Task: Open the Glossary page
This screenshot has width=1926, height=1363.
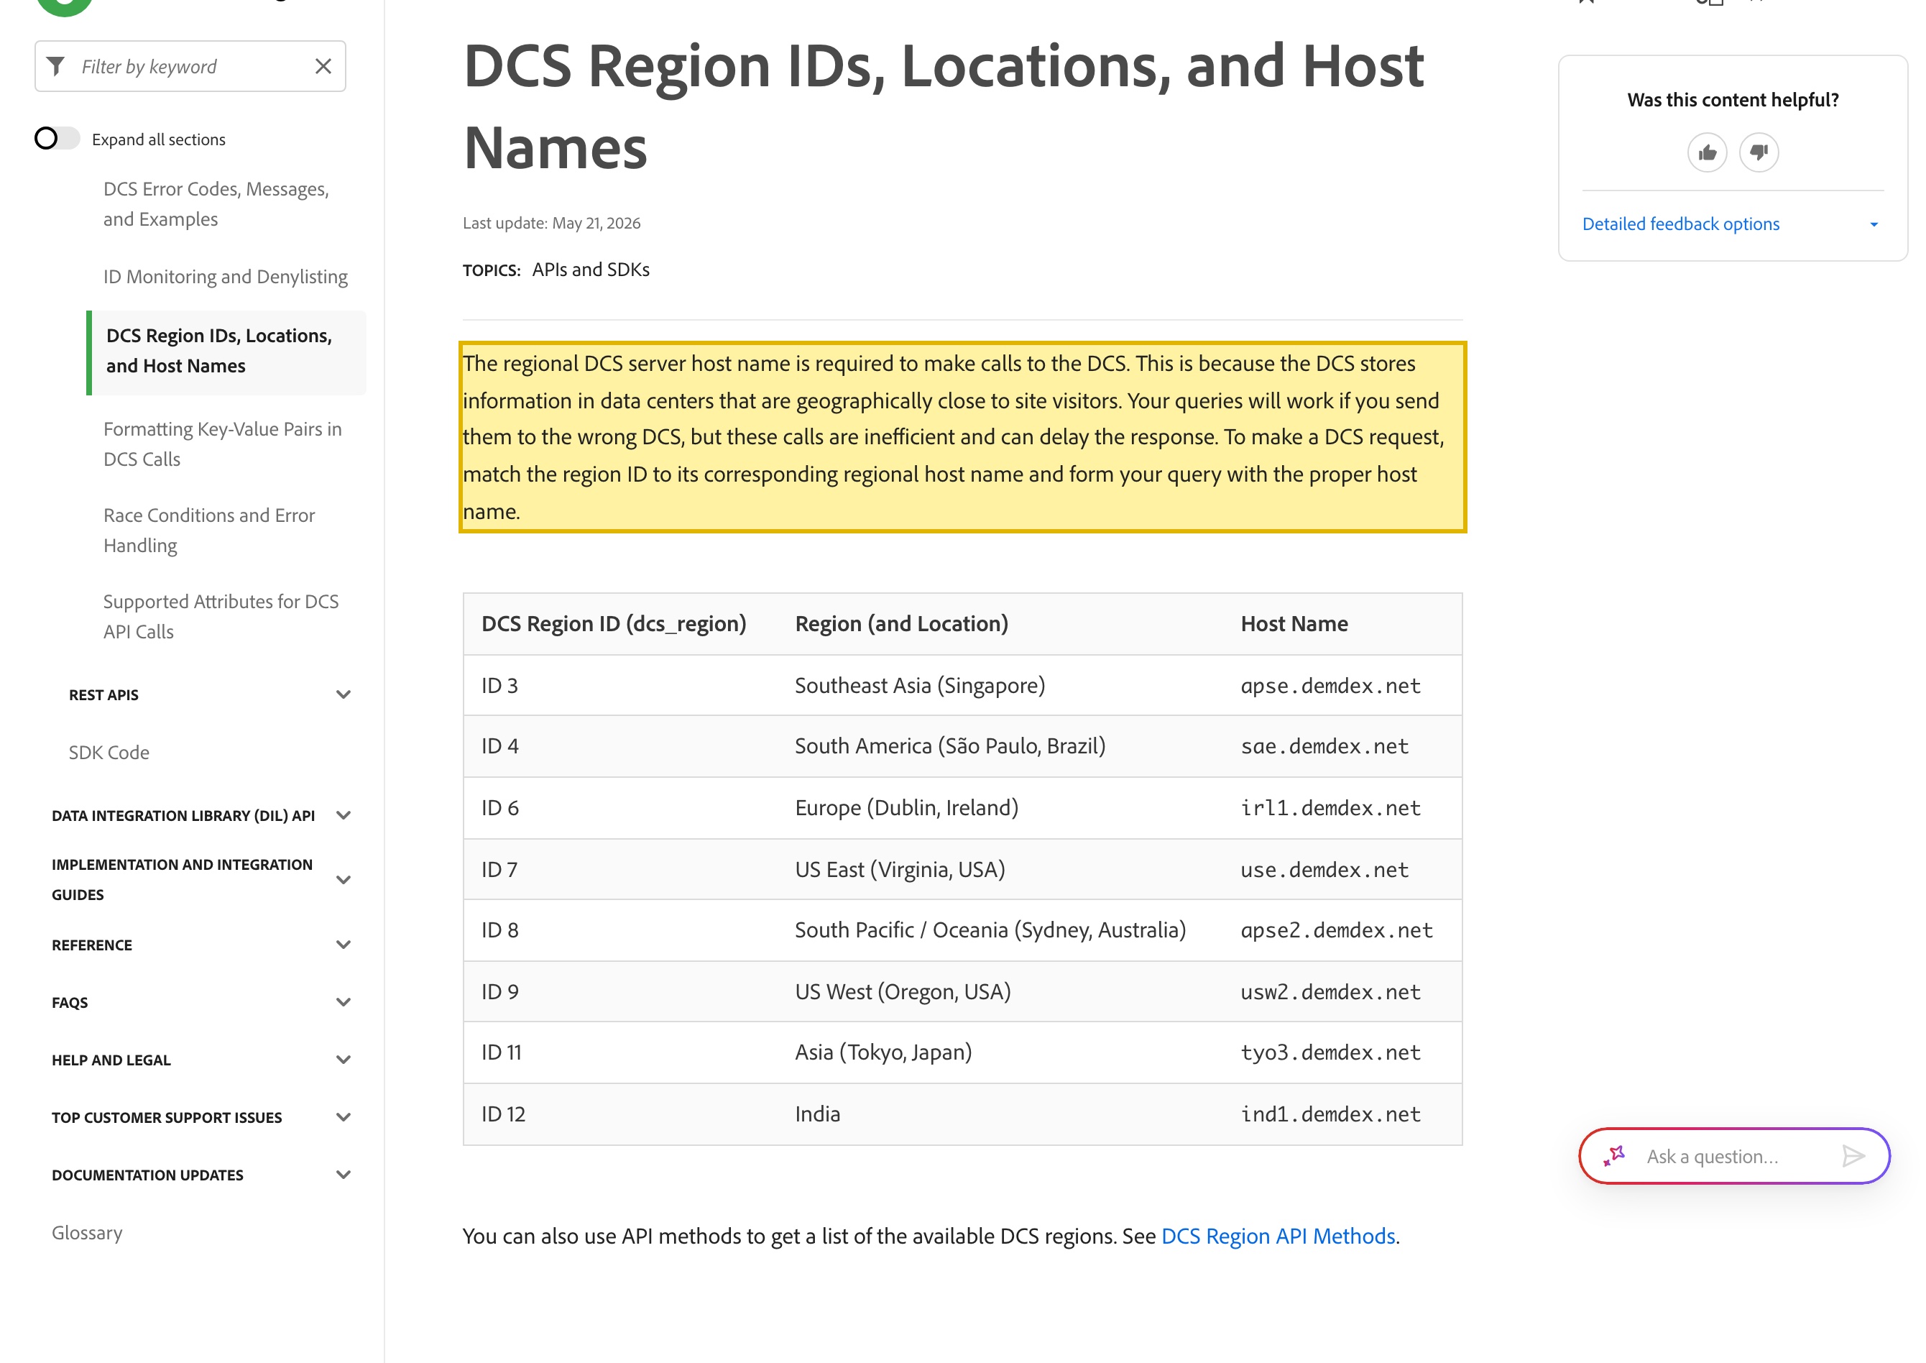Action: tap(87, 1232)
